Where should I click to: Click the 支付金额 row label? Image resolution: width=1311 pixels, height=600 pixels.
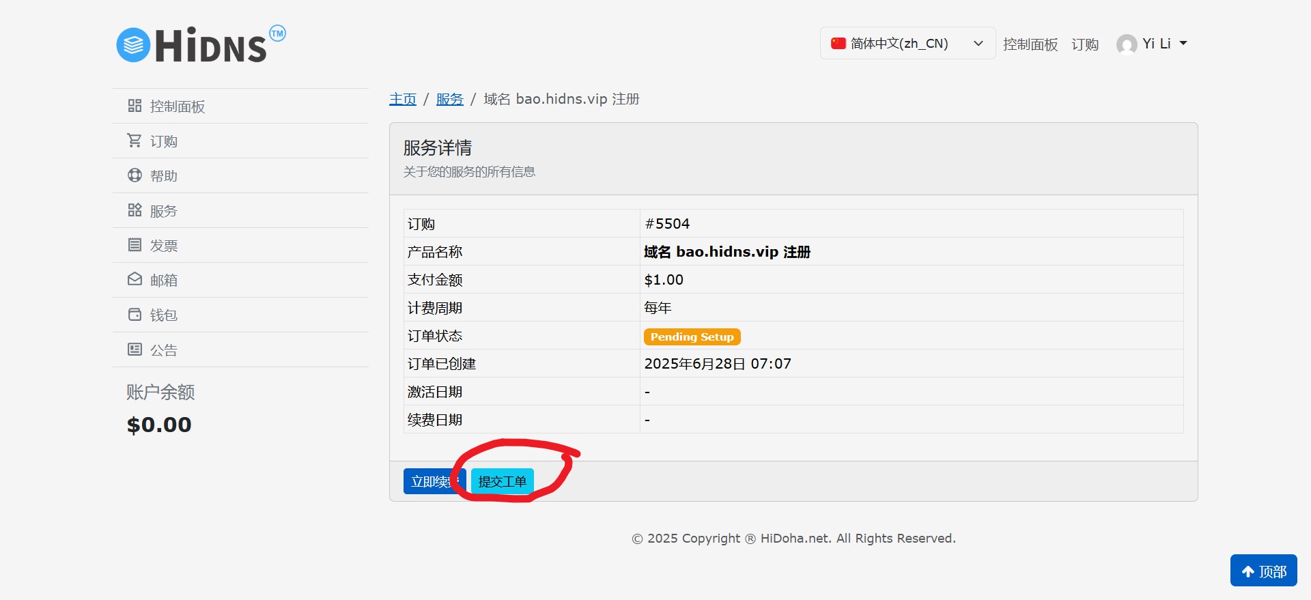pos(435,279)
